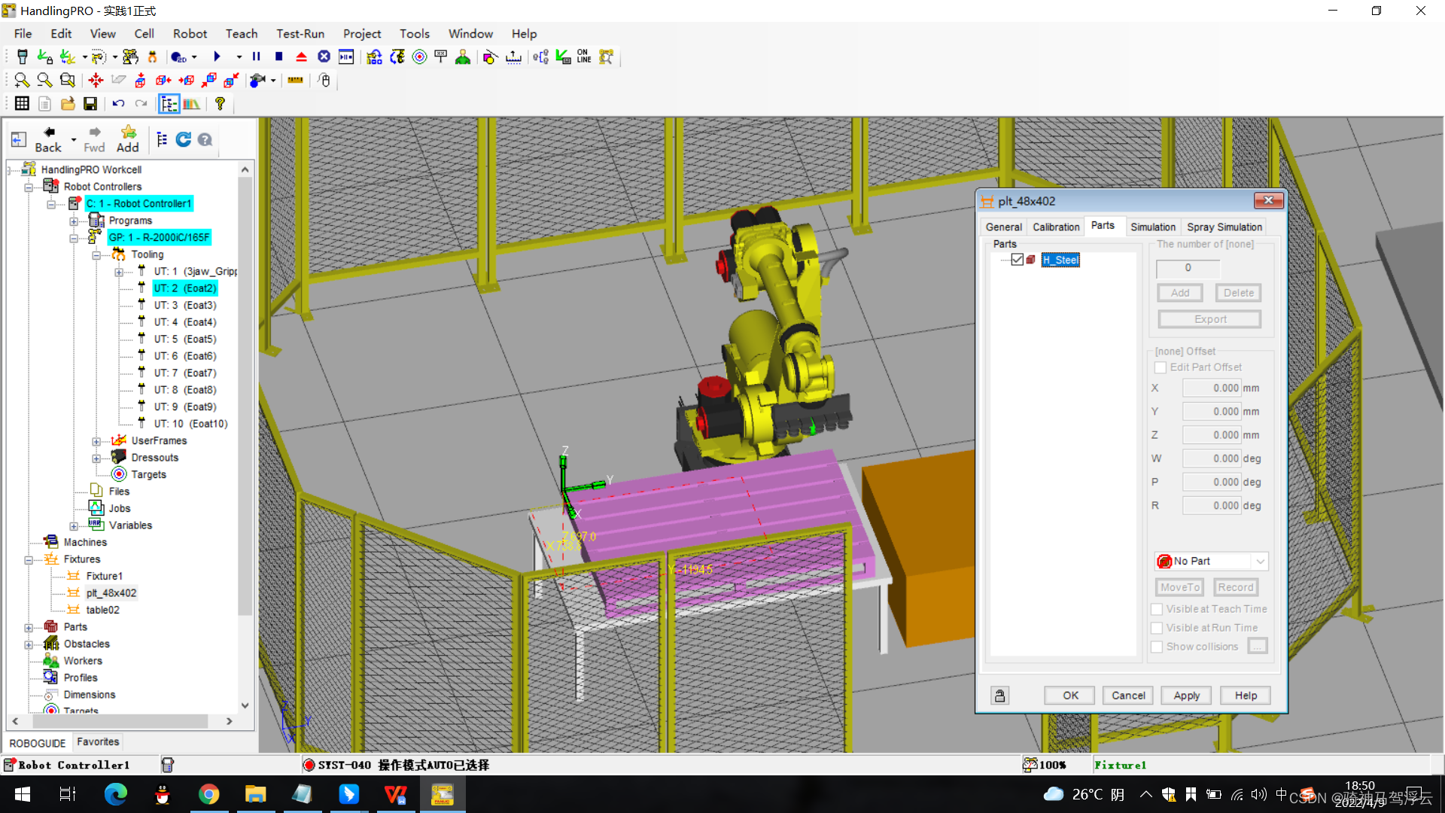This screenshot has width=1445, height=813.
Task: Open the Run Panel icon
Action: (x=346, y=57)
